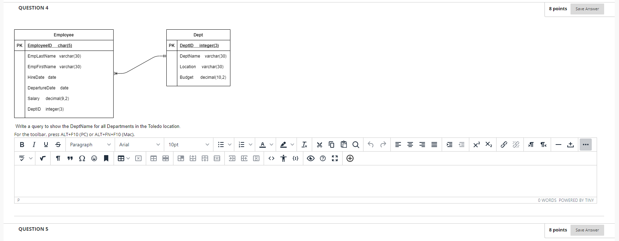The height and width of the screenshot is (241, 619).
Task: Click the paste clipboard icon
Action: 344,145
